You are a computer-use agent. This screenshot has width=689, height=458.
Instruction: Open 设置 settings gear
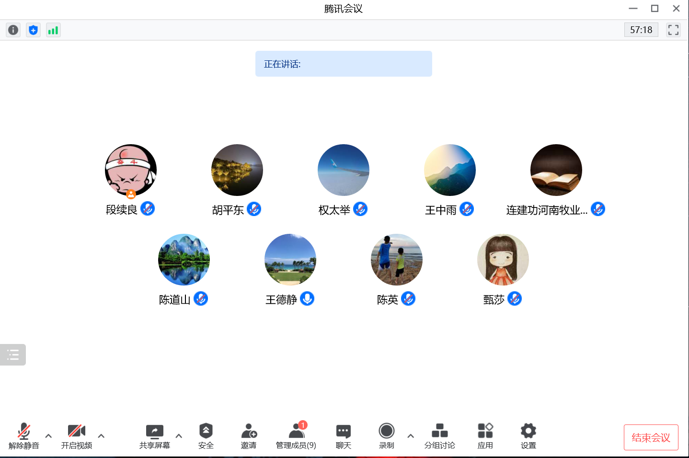528,435
